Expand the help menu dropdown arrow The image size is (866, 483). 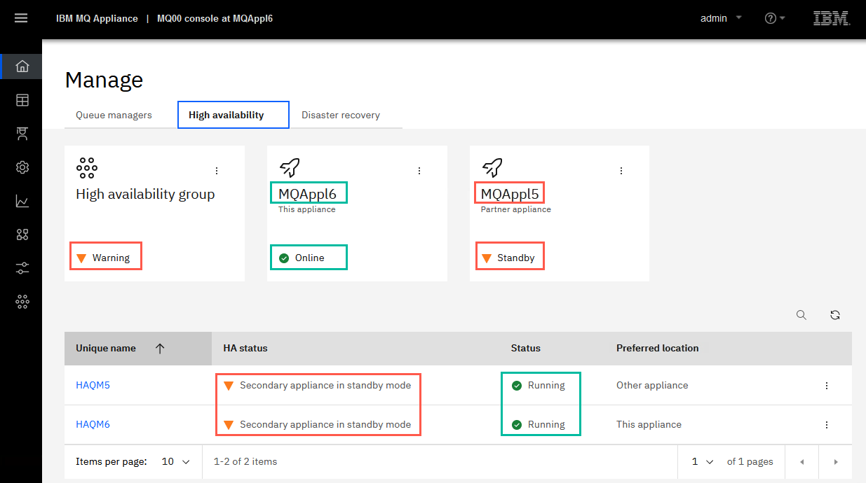(x=783, y=18)
